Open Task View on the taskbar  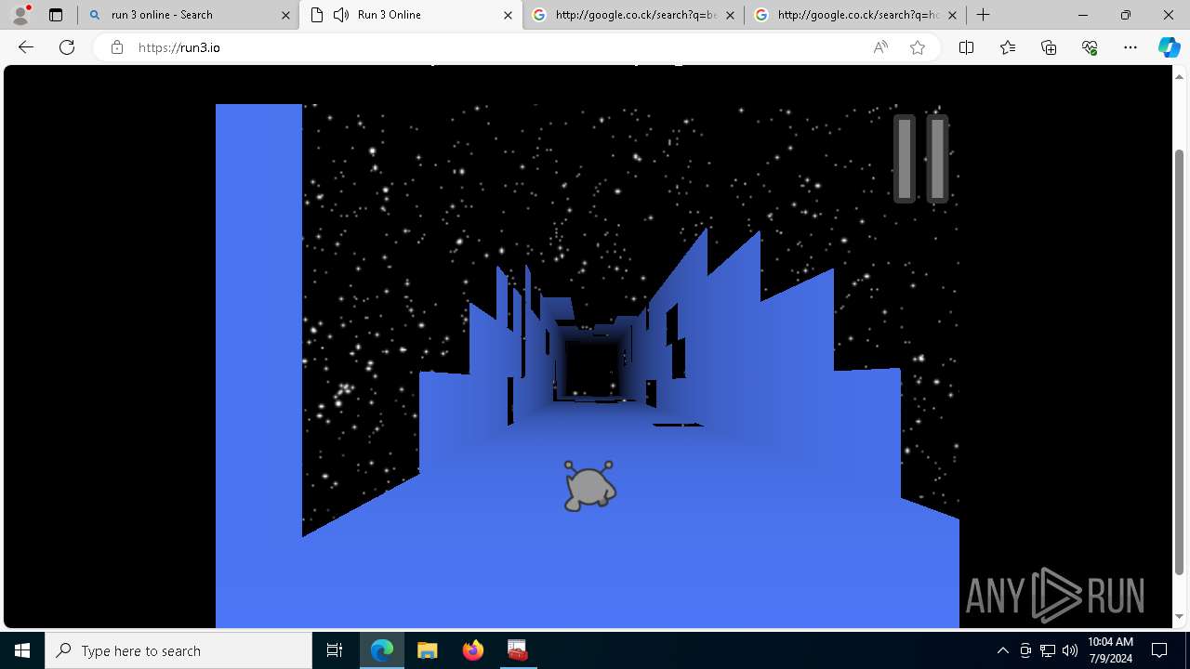tap(335, 650)
